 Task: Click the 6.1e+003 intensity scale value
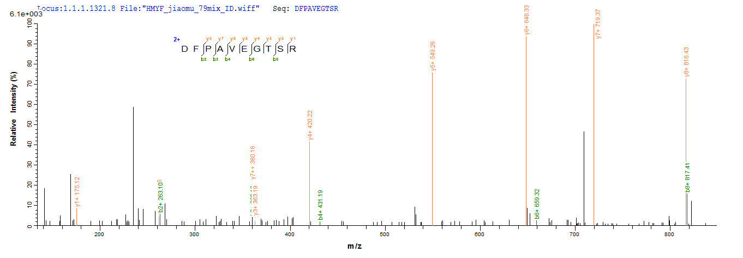26,14
